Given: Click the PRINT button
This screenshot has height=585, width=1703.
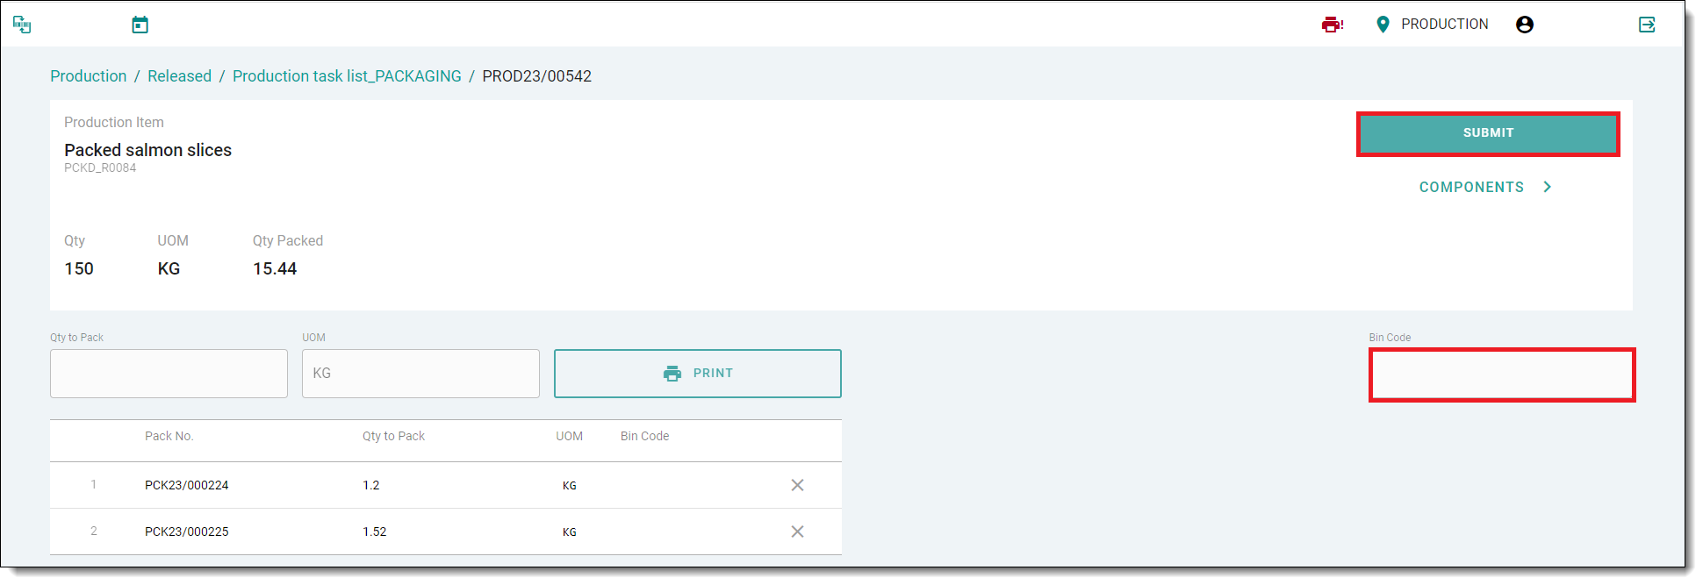Looking at the screenshot, I should [697, 374].
